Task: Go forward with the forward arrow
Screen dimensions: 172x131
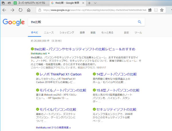Action: coord(12,10)
